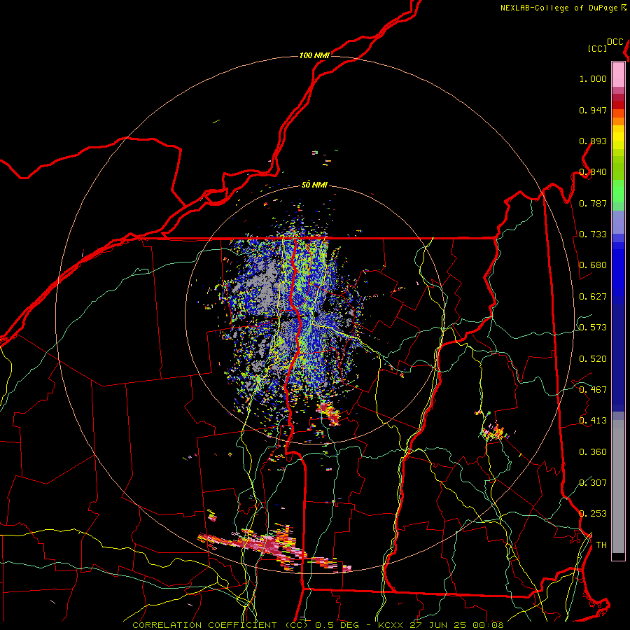
Task: Click the DCC label above the legend
Action: [615, 42]
